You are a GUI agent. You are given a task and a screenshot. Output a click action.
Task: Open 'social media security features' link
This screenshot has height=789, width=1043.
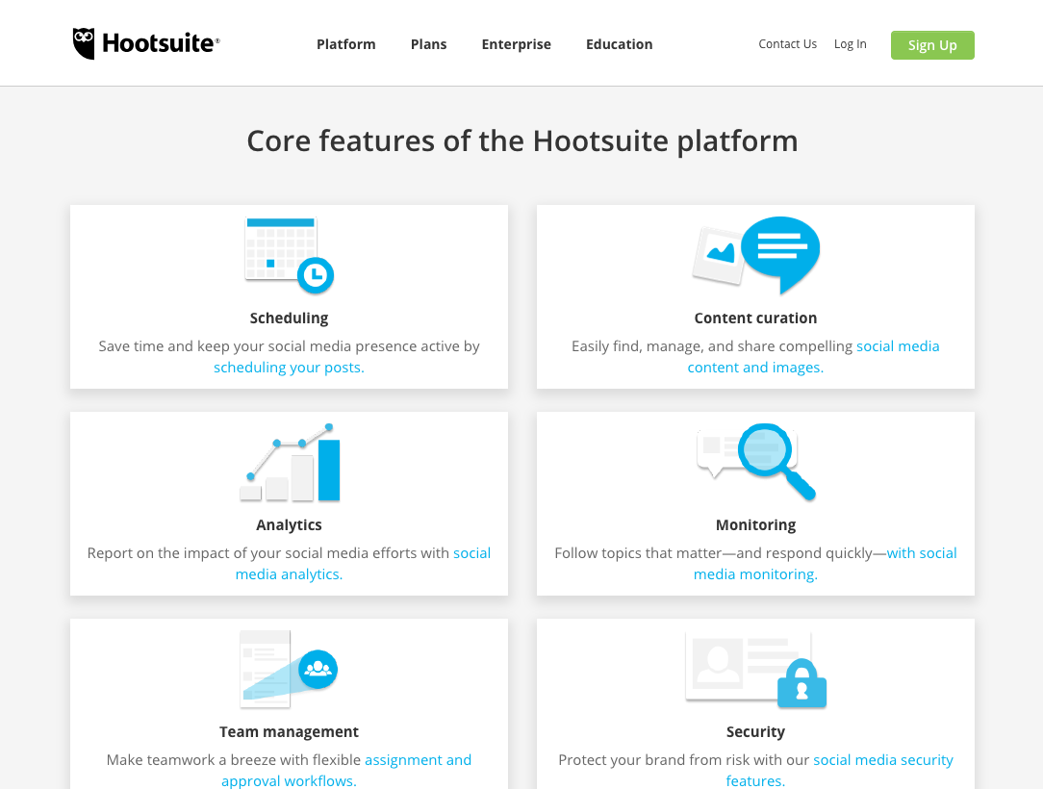(839, 770)
